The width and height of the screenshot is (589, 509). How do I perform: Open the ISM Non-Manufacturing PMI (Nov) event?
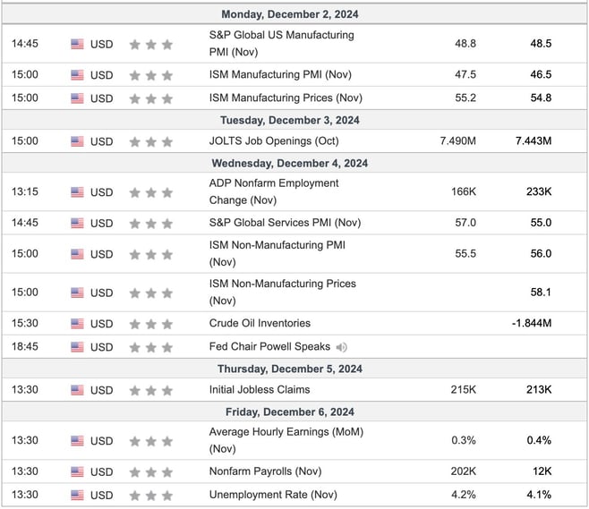[277, 253]
